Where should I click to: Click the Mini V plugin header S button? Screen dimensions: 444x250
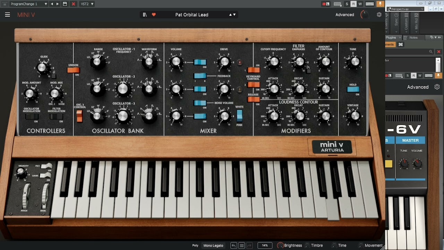pyautogui.click(x=347, y=4)
